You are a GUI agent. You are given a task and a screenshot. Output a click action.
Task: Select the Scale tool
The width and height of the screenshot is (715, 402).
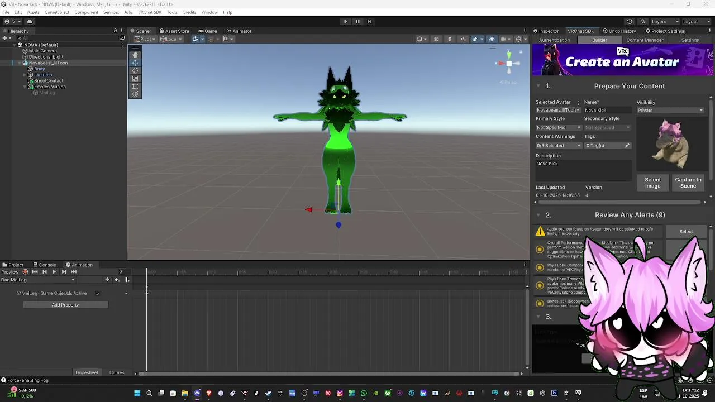135,79
